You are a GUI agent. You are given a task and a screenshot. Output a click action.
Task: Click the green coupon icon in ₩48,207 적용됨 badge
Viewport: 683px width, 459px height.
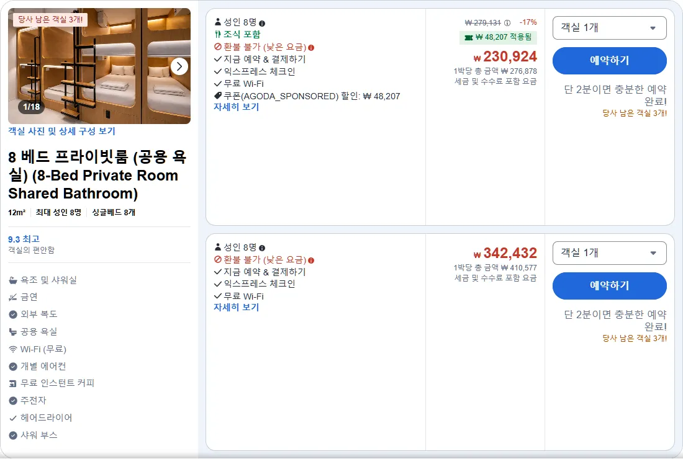[469, 37]
